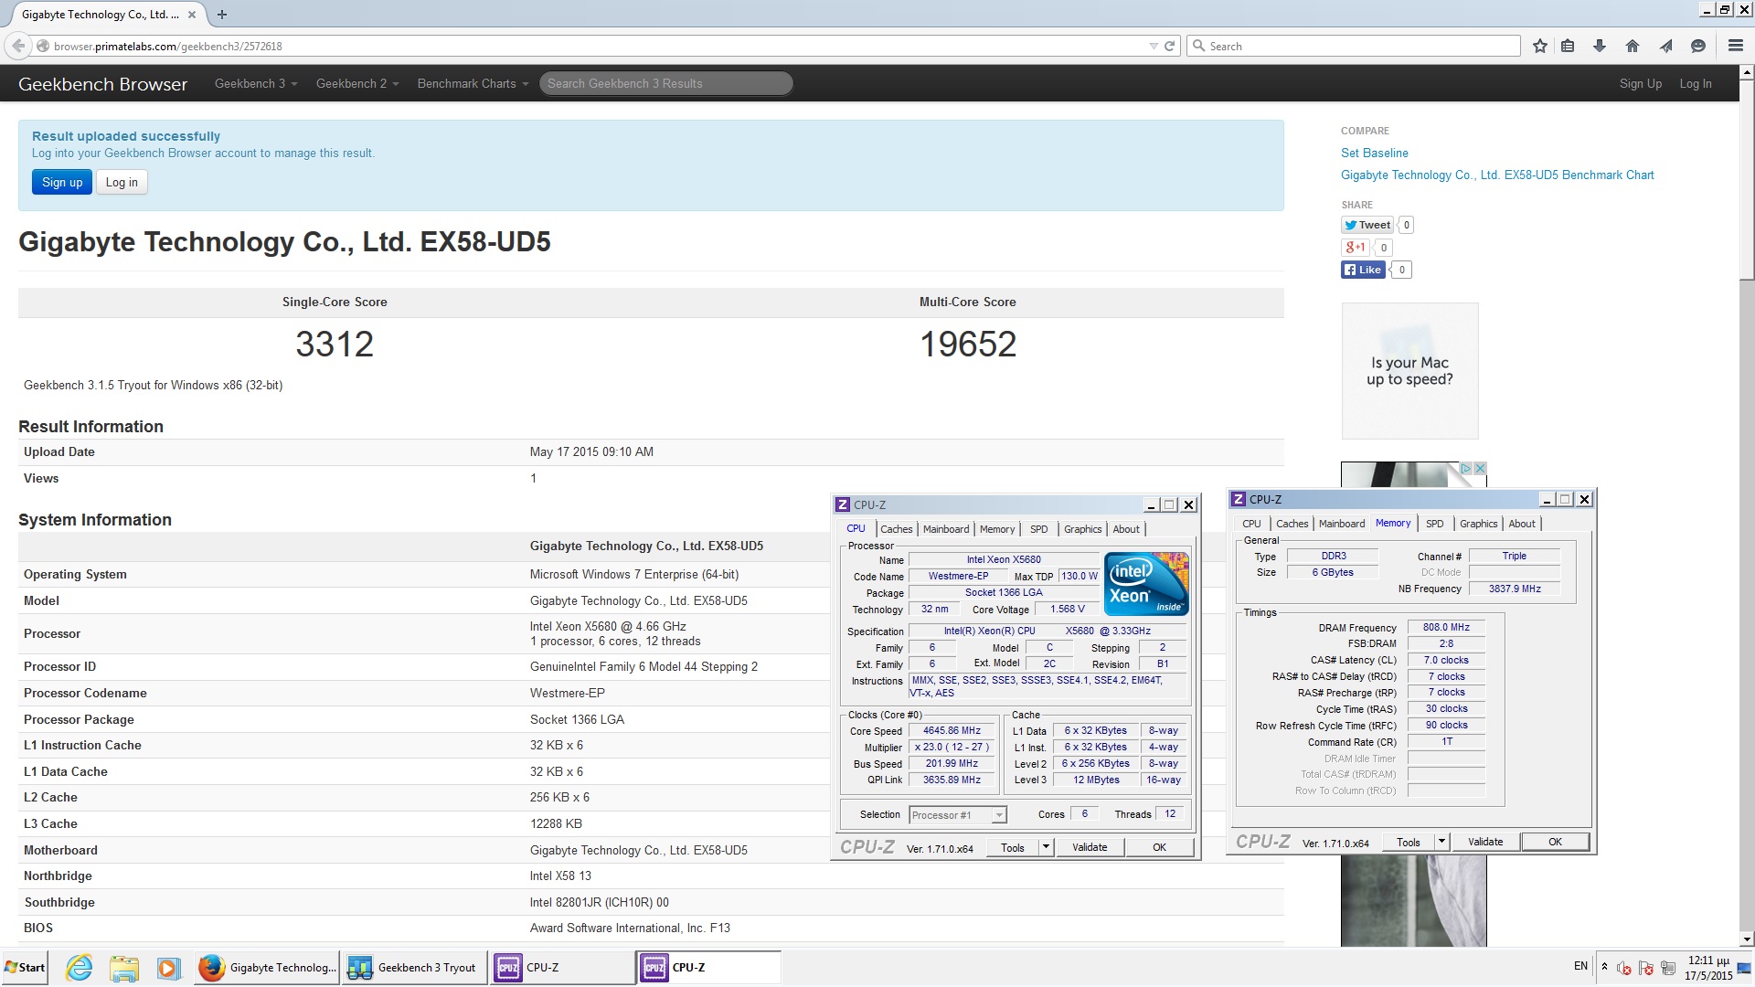
Task: Switch to Firefox Gigabyte Technolog... taskbar item
Action: [x=267, y=968]
